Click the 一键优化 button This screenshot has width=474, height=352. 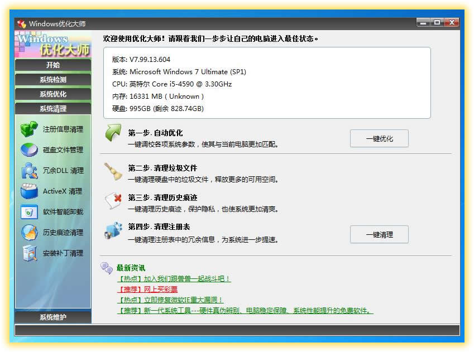pos(379,138)
